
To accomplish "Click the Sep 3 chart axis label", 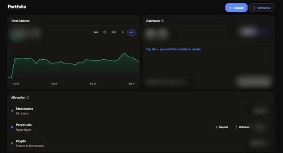I will (x=132, y=84).
